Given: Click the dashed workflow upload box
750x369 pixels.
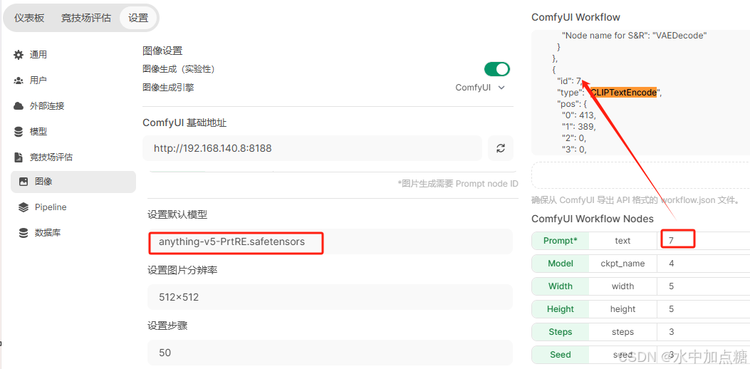Looking at the screenshot, I should pyautogui.click(x=640, y=175).
